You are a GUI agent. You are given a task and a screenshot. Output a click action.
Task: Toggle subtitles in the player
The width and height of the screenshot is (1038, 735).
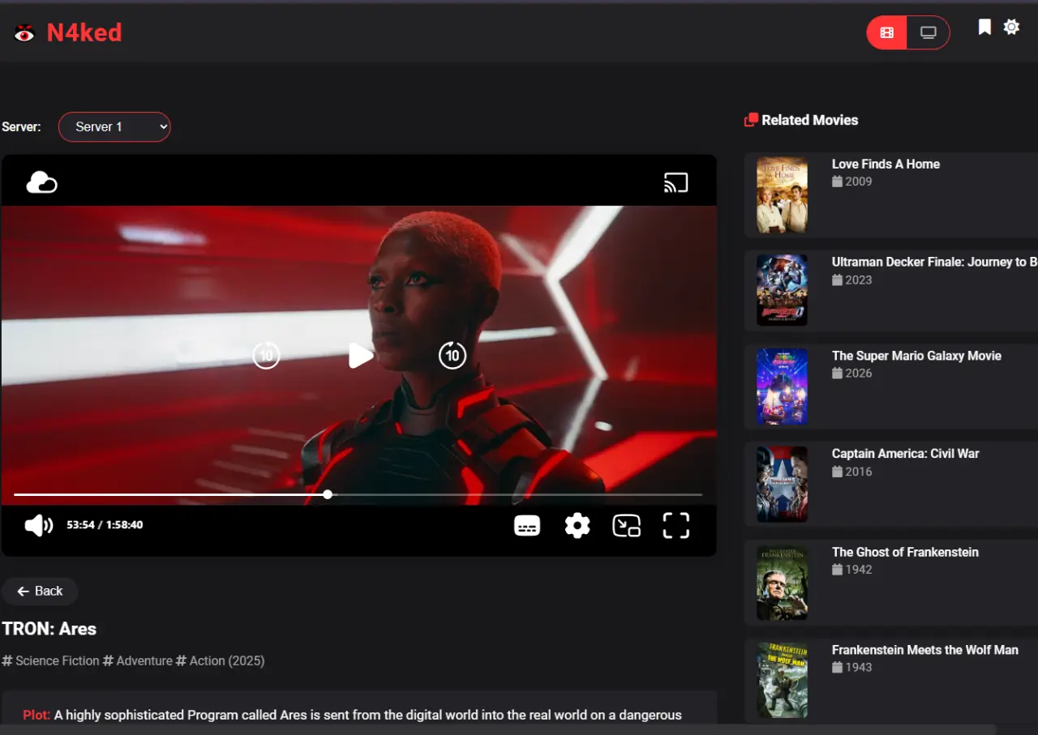click(527, 526)
